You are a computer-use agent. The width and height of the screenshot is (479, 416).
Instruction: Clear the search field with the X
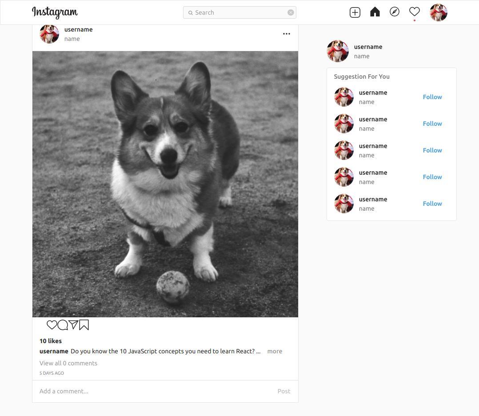point(291,12)
